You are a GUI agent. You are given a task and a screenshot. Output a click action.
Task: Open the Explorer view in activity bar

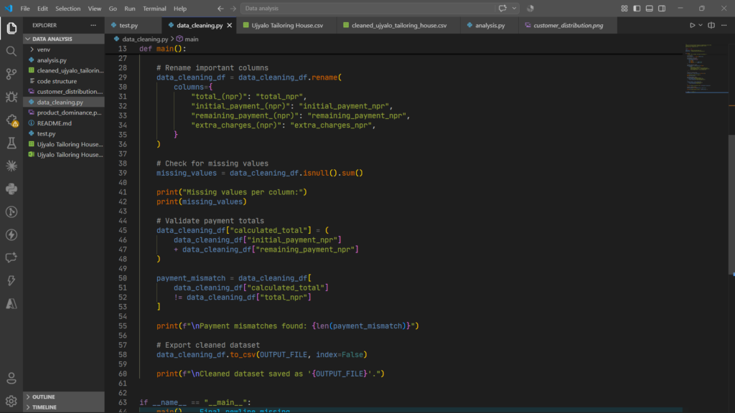click(11, 28)
